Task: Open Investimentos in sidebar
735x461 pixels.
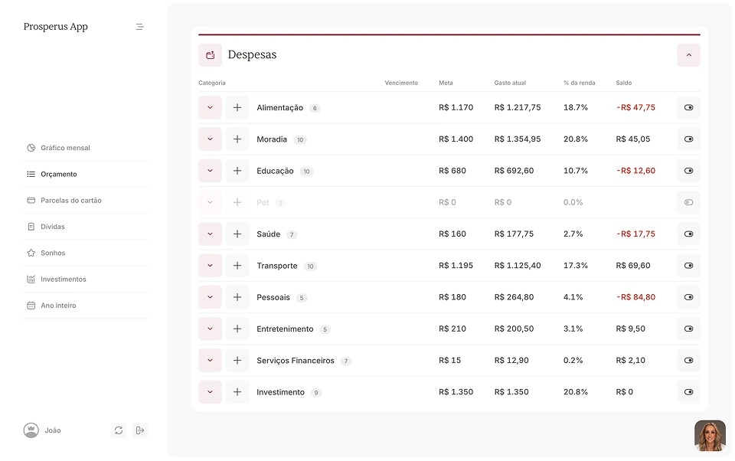Action: tap(85, 279)
